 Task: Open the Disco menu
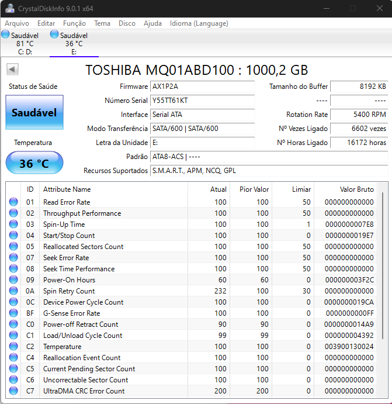(127, 23)
